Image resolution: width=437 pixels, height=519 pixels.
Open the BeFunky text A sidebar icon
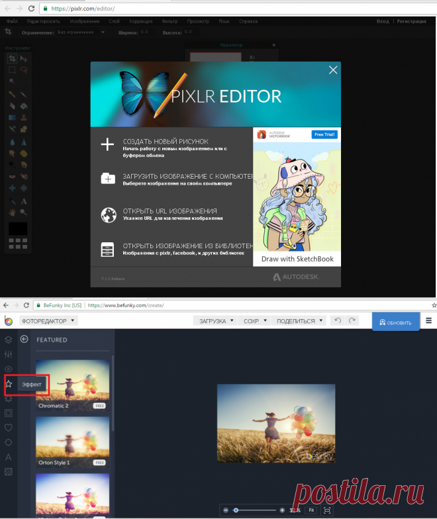click(8, 457)
